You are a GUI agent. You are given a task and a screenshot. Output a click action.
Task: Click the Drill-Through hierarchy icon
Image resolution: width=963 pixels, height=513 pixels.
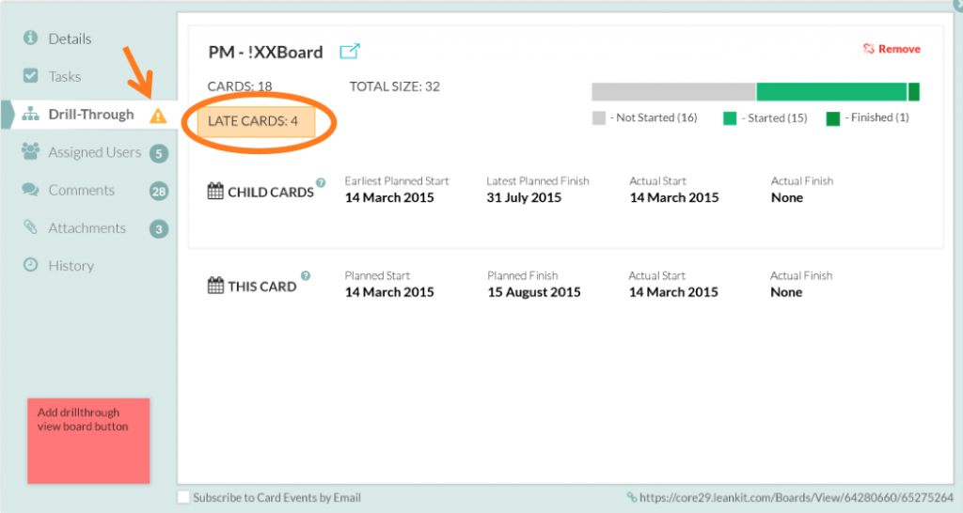pos(30,114)
